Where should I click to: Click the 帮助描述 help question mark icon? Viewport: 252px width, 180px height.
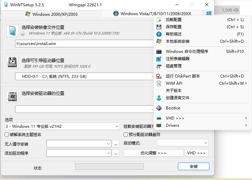[x=159, y=34]
